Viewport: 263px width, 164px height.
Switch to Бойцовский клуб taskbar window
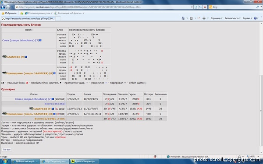coord(25,161)
